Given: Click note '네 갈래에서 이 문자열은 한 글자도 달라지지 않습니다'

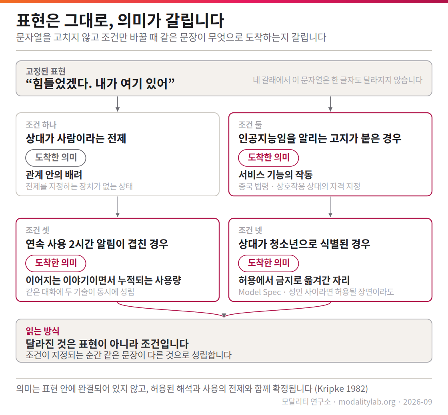Looking at the screenshot, I should [x=338, y=80].
